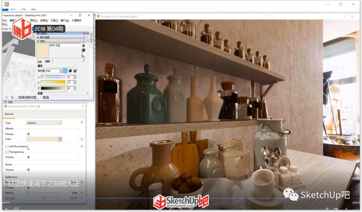362x212 pixels.
Task: Click the secondary color triangle swatch
Action: 83,56
